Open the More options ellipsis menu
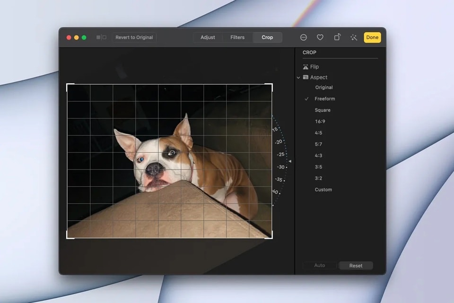 click(x=304, y=37)
